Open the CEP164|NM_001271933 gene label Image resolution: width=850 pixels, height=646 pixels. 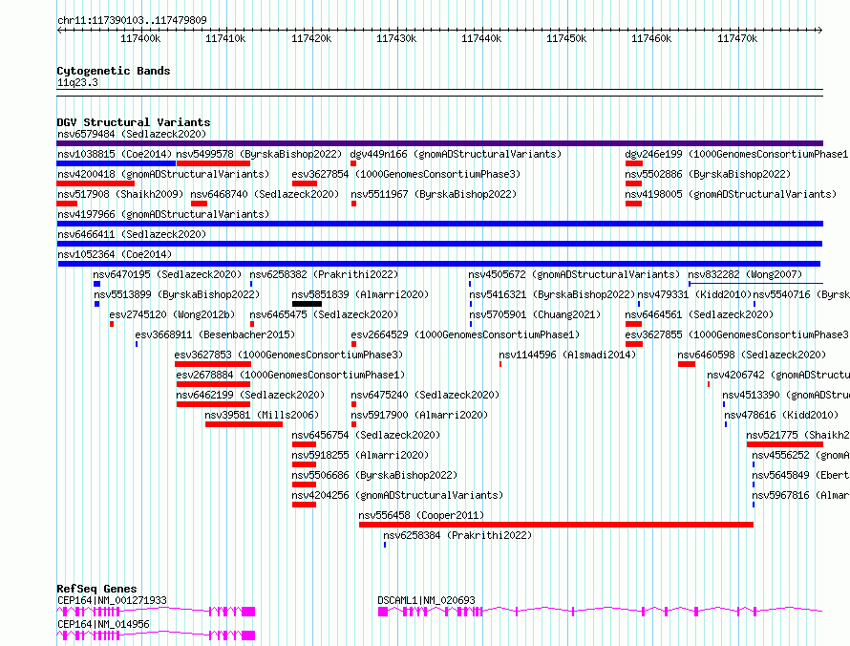(112, 600)
